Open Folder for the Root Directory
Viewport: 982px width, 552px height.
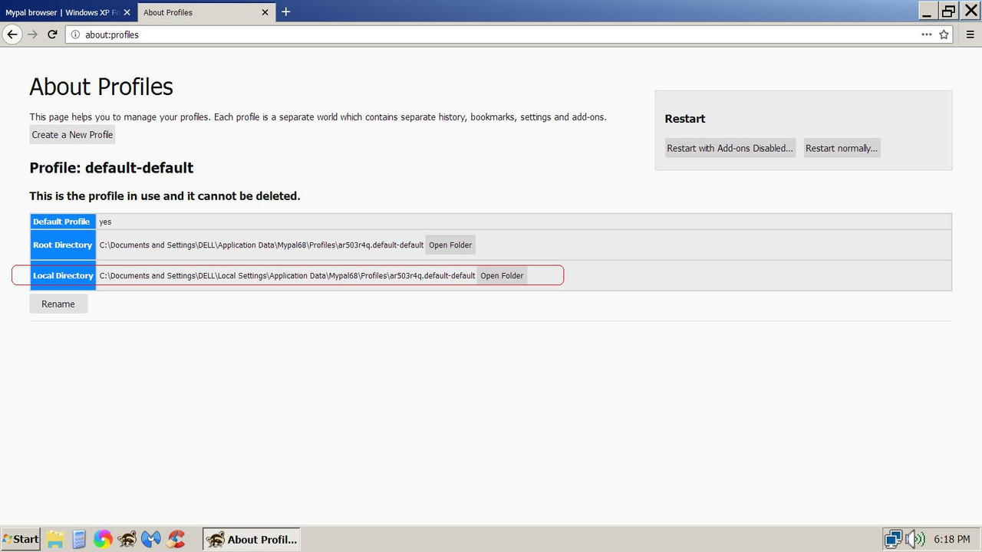click(x=450, y=245)
